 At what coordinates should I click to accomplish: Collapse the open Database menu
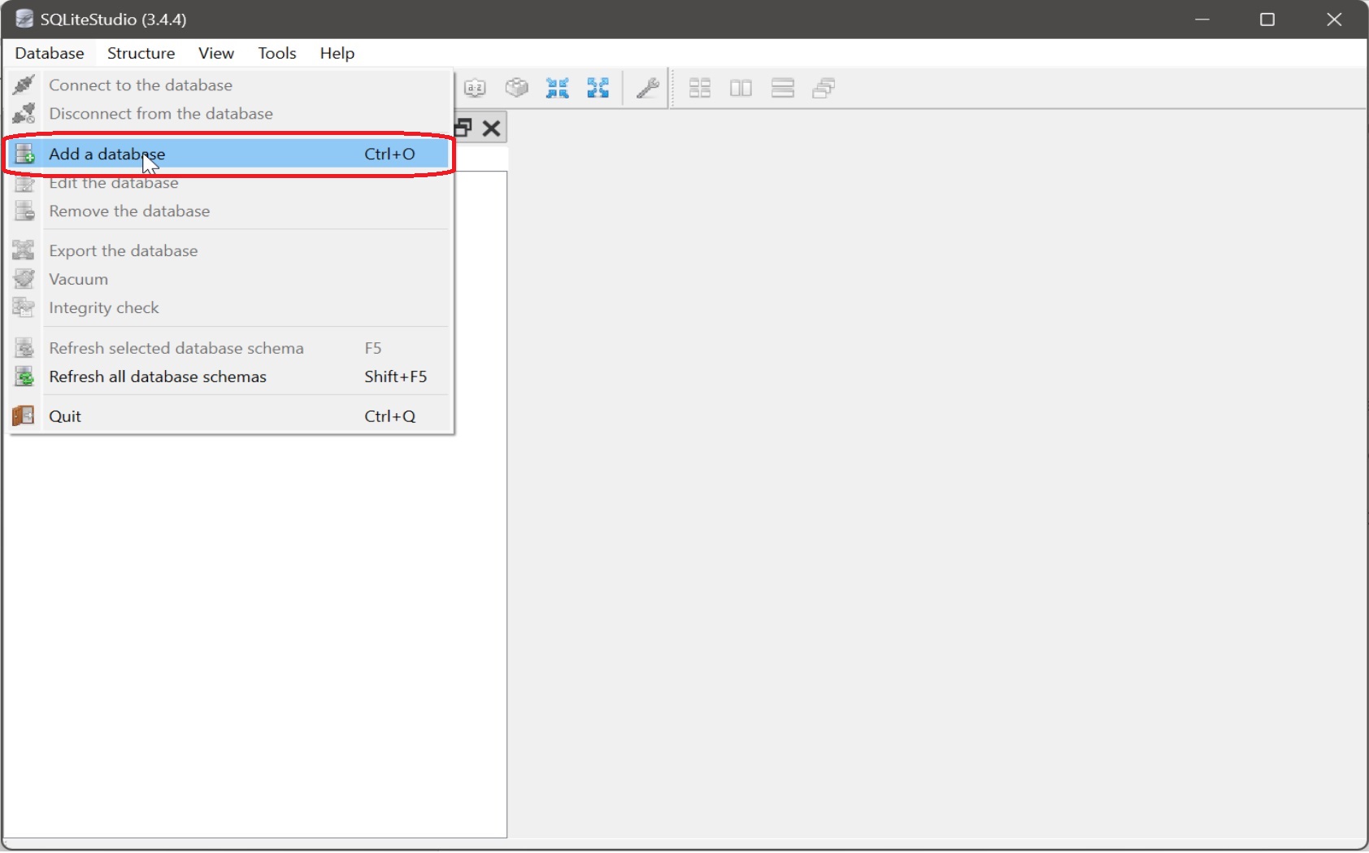click(50, 53)
